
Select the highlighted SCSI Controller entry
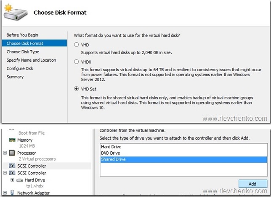click(x=32, y=166)
